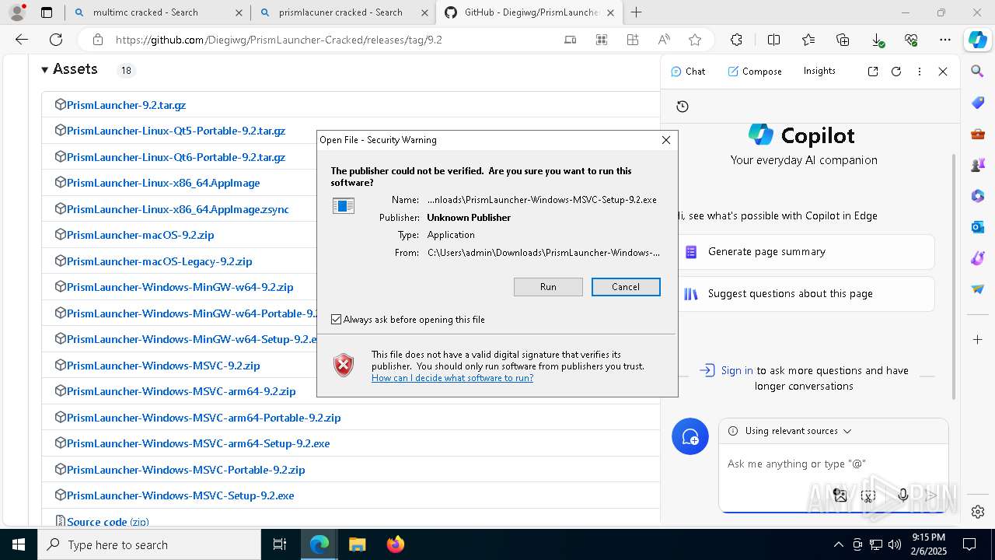
Task: Open the tab actions menu icon
Action: pos(47,12)
